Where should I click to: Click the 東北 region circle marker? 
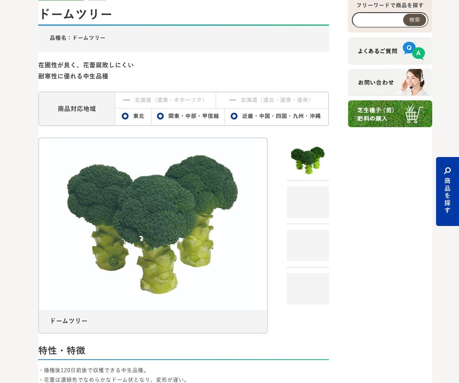click(125, 116)
